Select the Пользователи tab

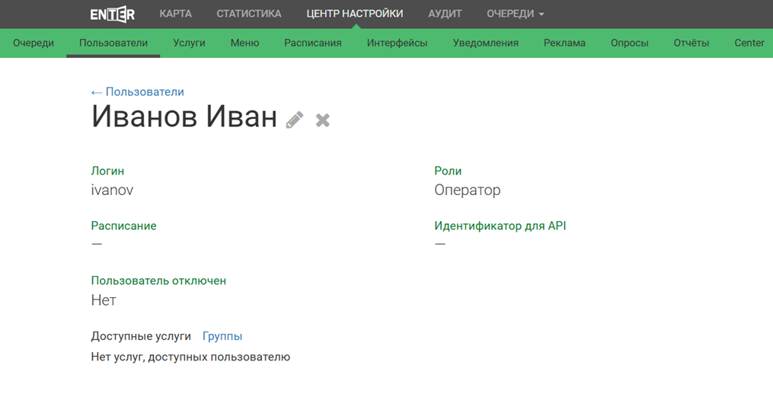coord(113,43)
